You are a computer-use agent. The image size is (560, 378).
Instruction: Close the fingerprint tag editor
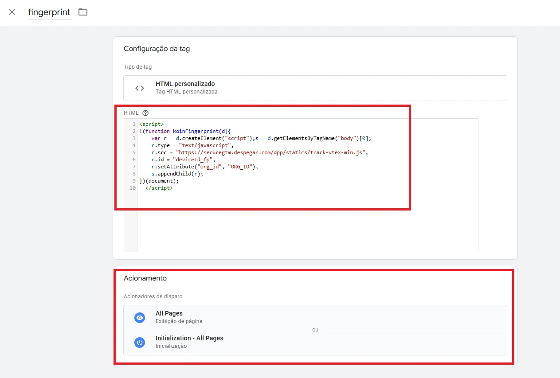point(12,12)
